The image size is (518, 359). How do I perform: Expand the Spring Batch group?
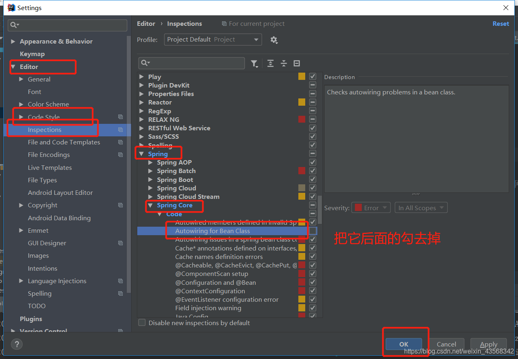point(151,171)
